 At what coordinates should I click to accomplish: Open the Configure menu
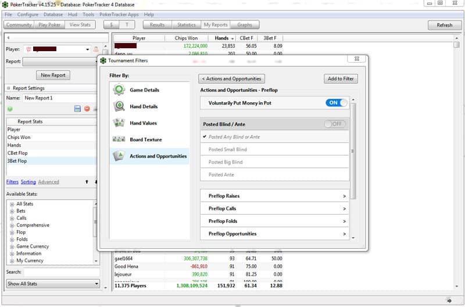[x=27, y=14]
